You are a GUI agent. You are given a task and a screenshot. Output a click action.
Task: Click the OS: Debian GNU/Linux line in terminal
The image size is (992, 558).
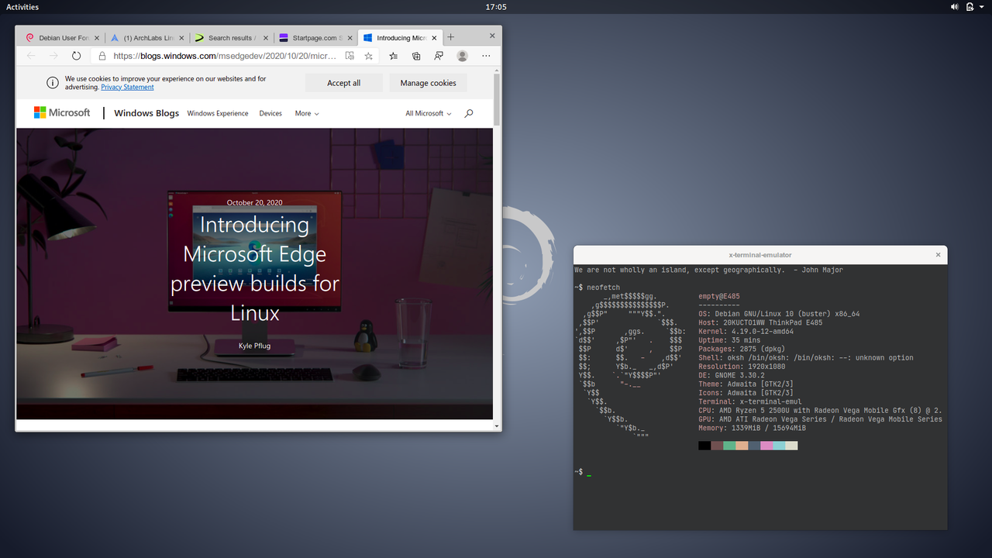[x=779, y=314]
